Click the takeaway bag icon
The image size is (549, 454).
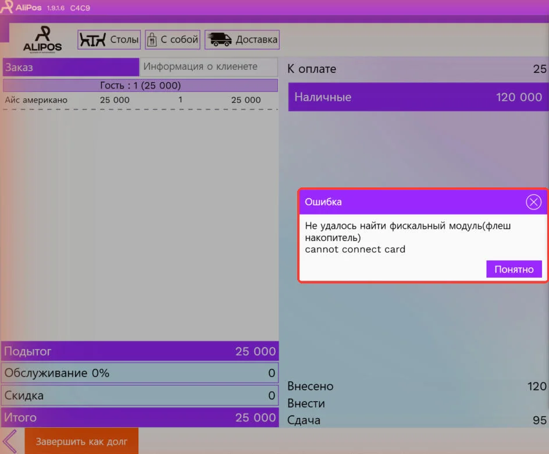click(152, 40)
